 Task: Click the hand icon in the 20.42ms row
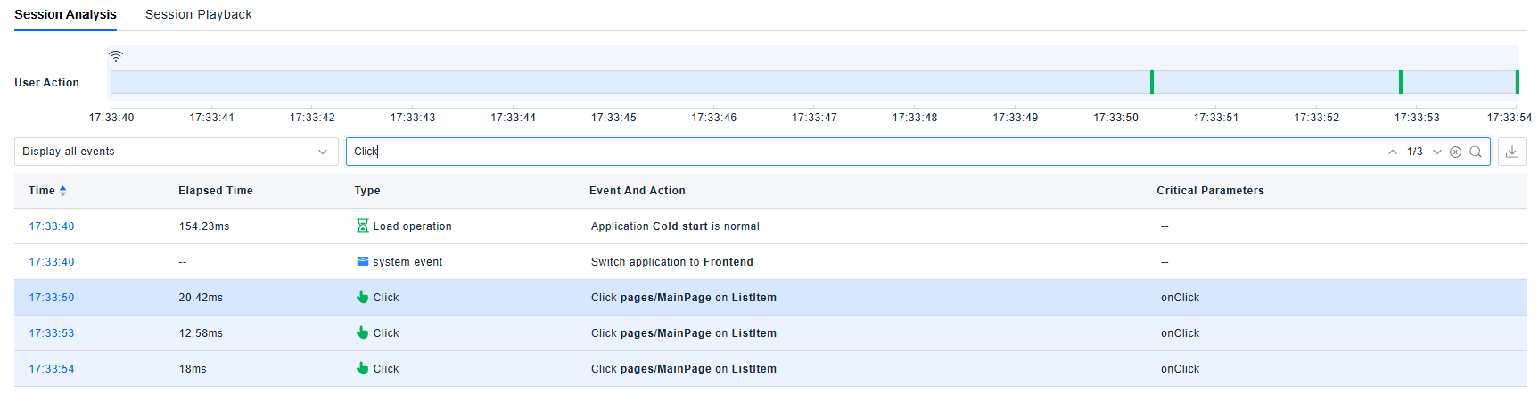(x=362, y=298)
